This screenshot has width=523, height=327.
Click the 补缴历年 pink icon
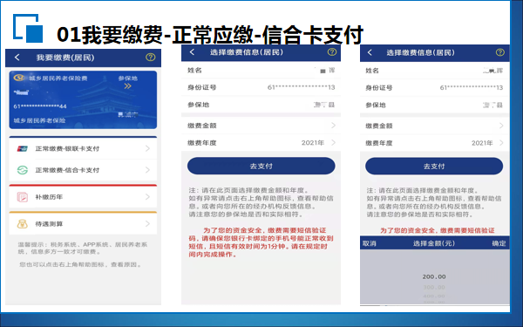pyautogui.click(x=23, y=197)
